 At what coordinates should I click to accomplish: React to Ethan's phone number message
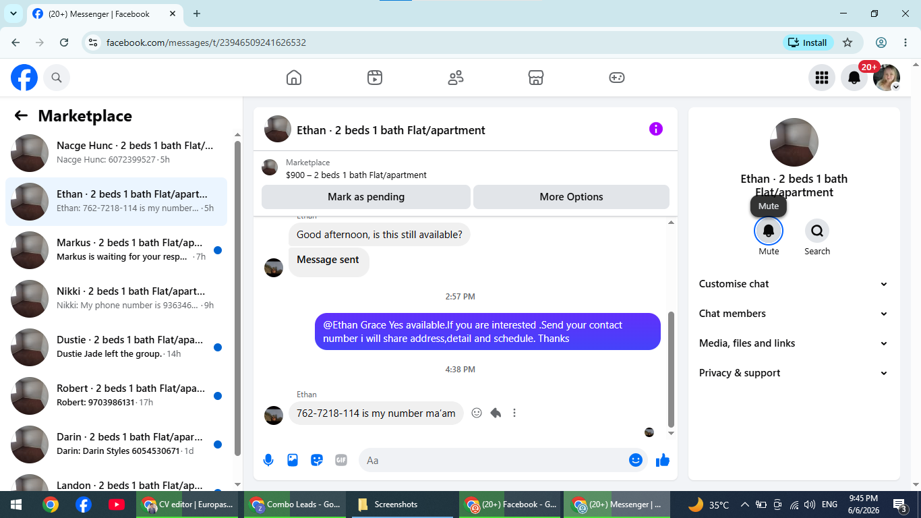click(477, 413)
